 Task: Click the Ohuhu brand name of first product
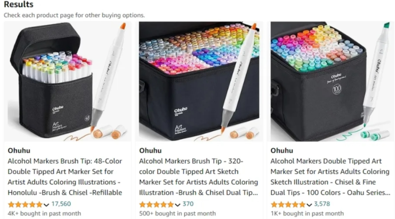tap(19, 151)
